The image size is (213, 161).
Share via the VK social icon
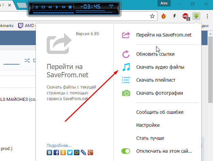click(49, 152)
